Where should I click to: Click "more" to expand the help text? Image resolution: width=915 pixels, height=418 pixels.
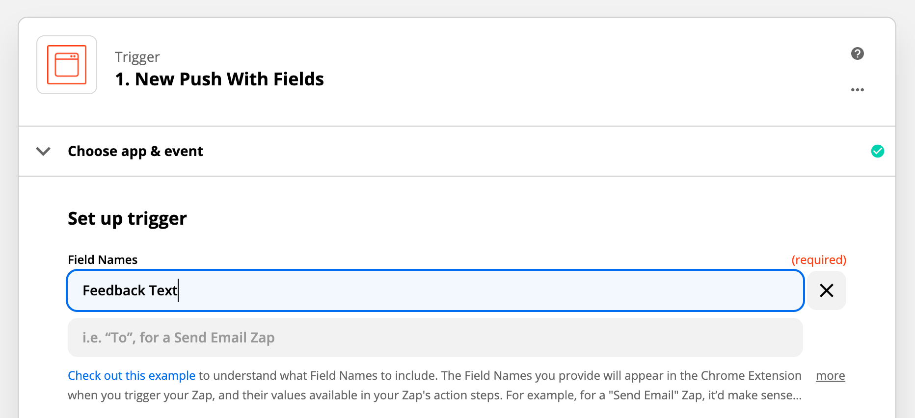830,376
